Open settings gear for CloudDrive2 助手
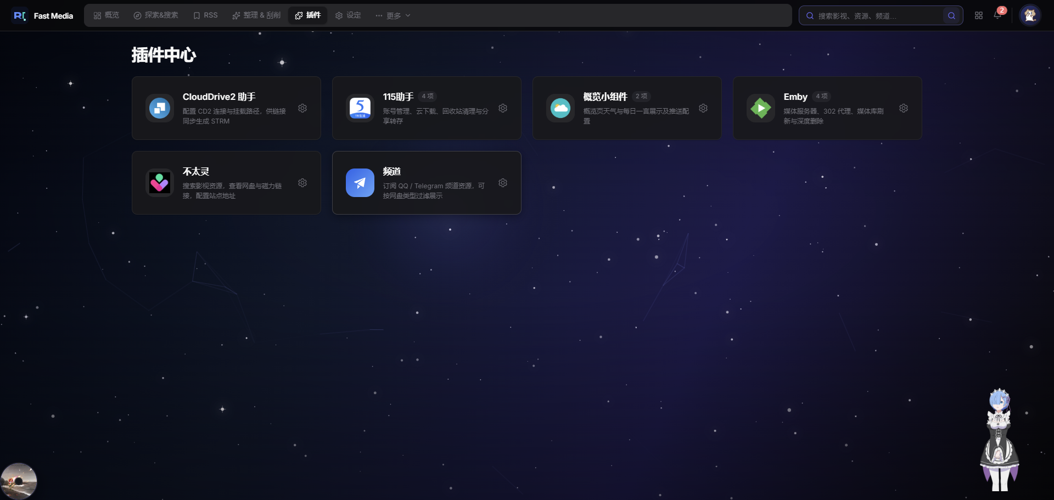Image resolution: width=1054 pixels, height=500 pixels. tap(302, 108)
